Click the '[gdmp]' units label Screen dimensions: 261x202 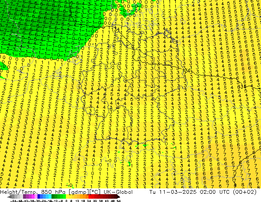(x=79, y=192)
